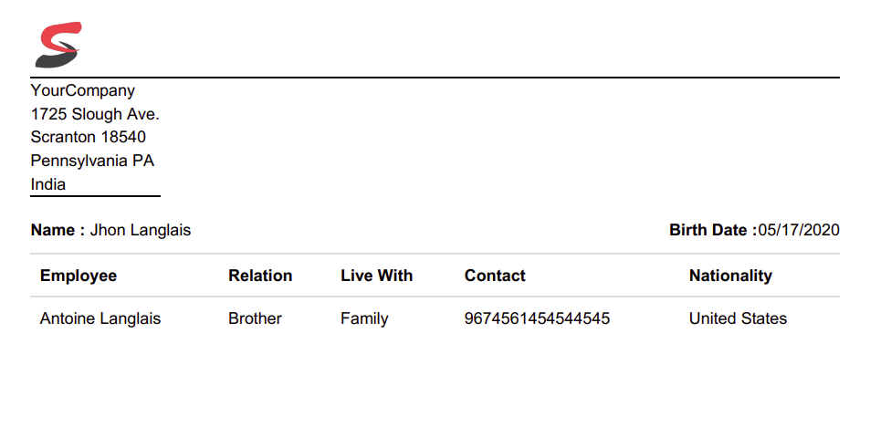This screenshot has width=870, height=427.
Task: Click the Brother relation cell
Action: [x=255, y=318]
